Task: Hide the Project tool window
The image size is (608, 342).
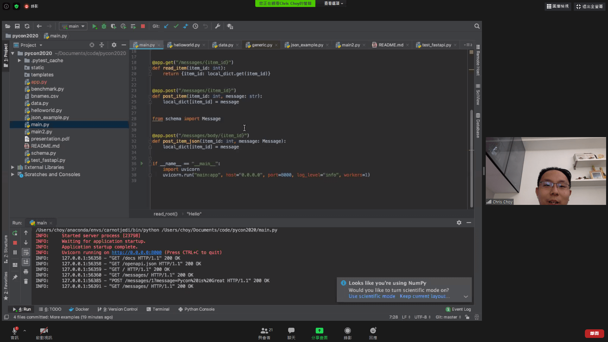Action: point(124,45)
